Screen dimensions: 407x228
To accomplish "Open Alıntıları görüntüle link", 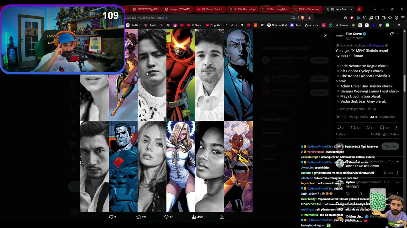I will coord(385,134).
